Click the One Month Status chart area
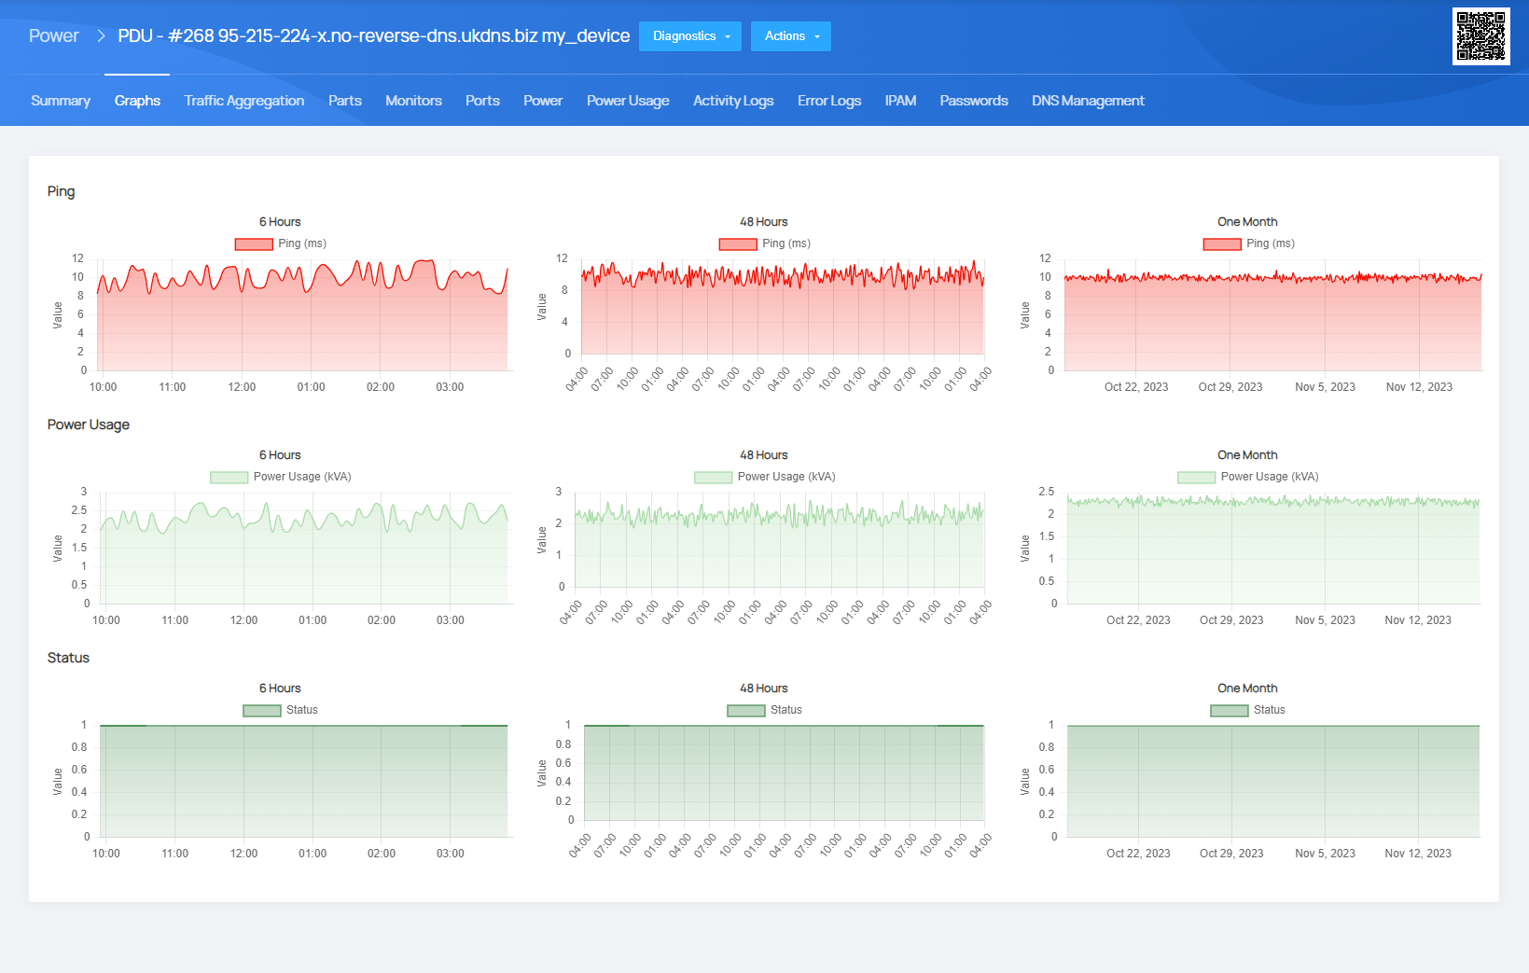Screen dimensions: 1529x973 [x=1273, y=781]
